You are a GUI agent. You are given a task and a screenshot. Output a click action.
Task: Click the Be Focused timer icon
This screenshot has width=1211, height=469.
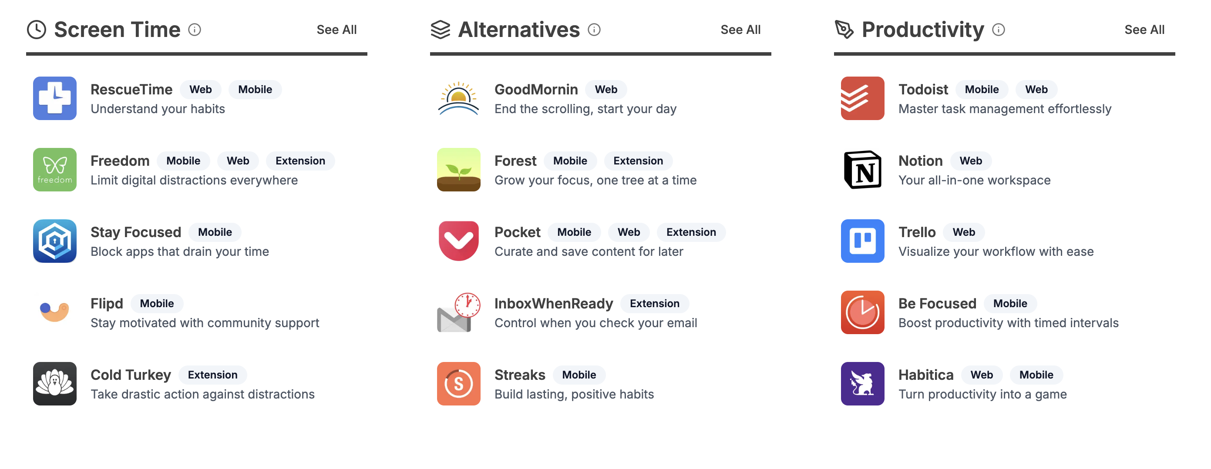[x=862, y=312]
